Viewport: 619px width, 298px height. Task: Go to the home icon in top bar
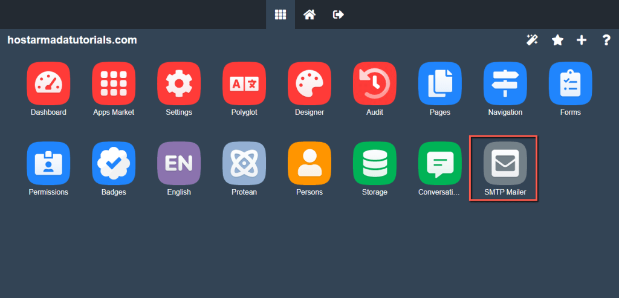pos(309,15)
